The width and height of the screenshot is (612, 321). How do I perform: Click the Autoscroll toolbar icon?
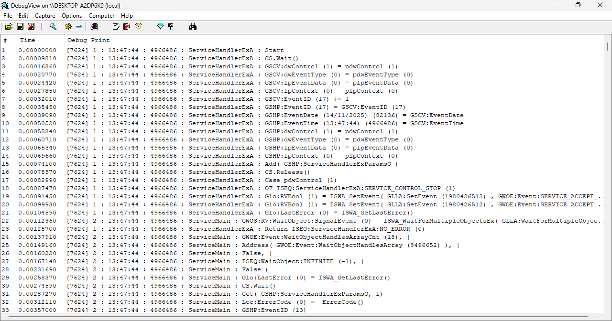pyautogui.click(x=127, y=27)
